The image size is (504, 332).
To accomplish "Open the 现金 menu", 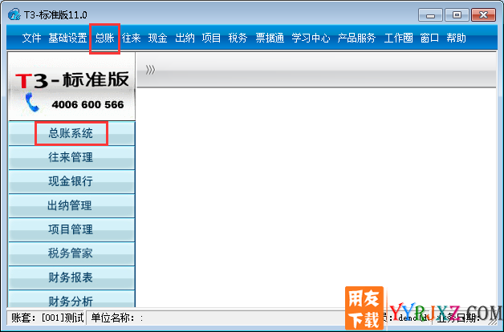I will [158, 38].
